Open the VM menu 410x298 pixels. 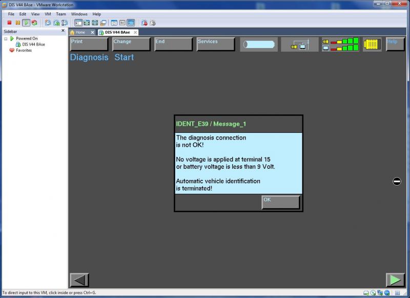click(x=48, y=14)
